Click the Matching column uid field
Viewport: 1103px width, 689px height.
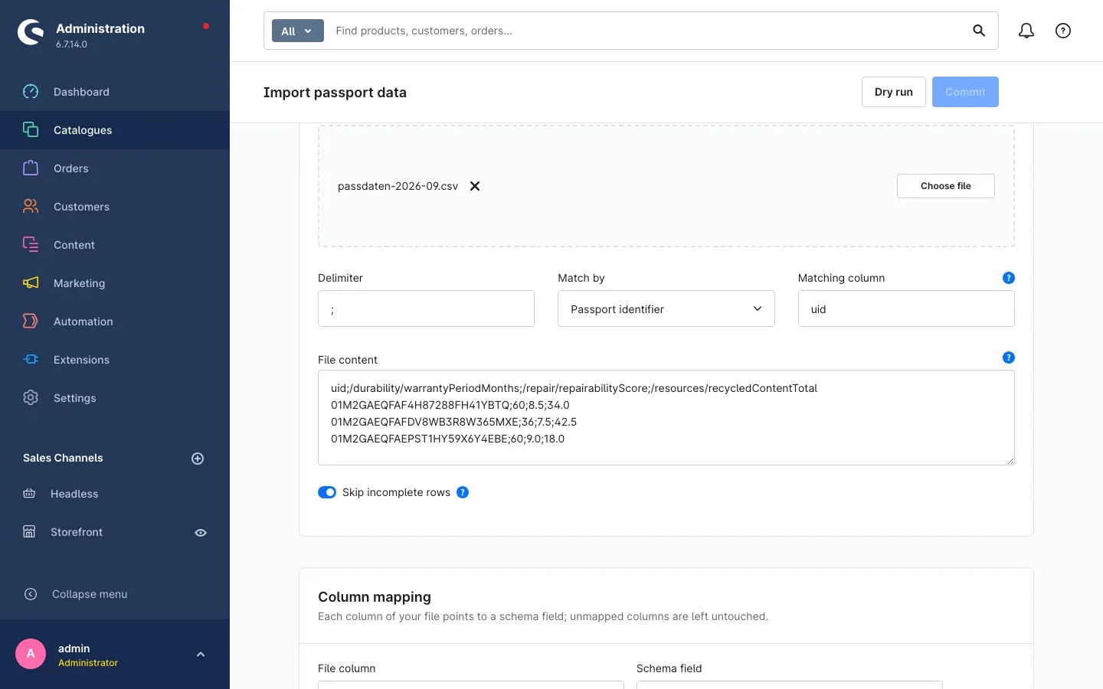tap(906, 309)
